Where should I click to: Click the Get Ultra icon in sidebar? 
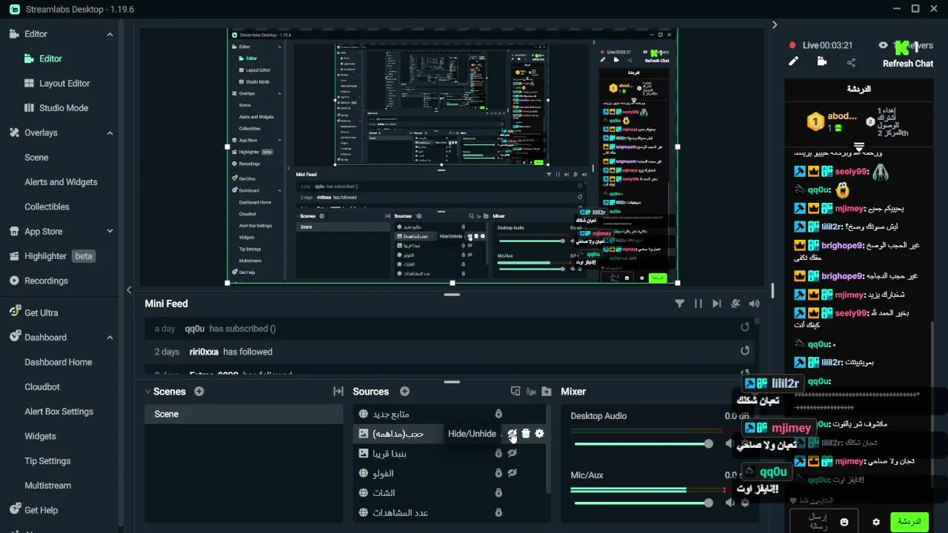coord(15,312)
